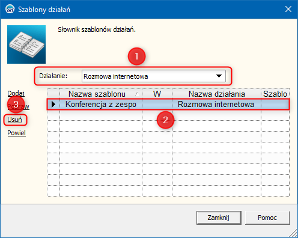Image resolution: width=298 pixels, height=238 pixels.
Task: Click the Szablo column header
Action: [x=275, y=94]
